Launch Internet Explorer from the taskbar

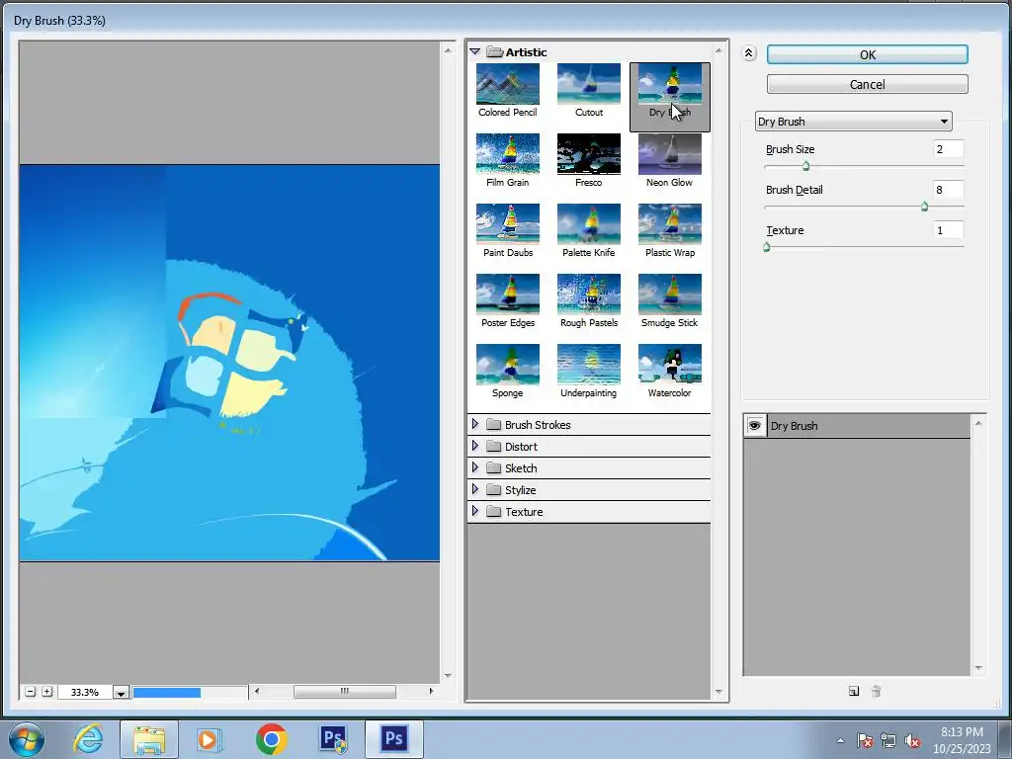[89, 739]
